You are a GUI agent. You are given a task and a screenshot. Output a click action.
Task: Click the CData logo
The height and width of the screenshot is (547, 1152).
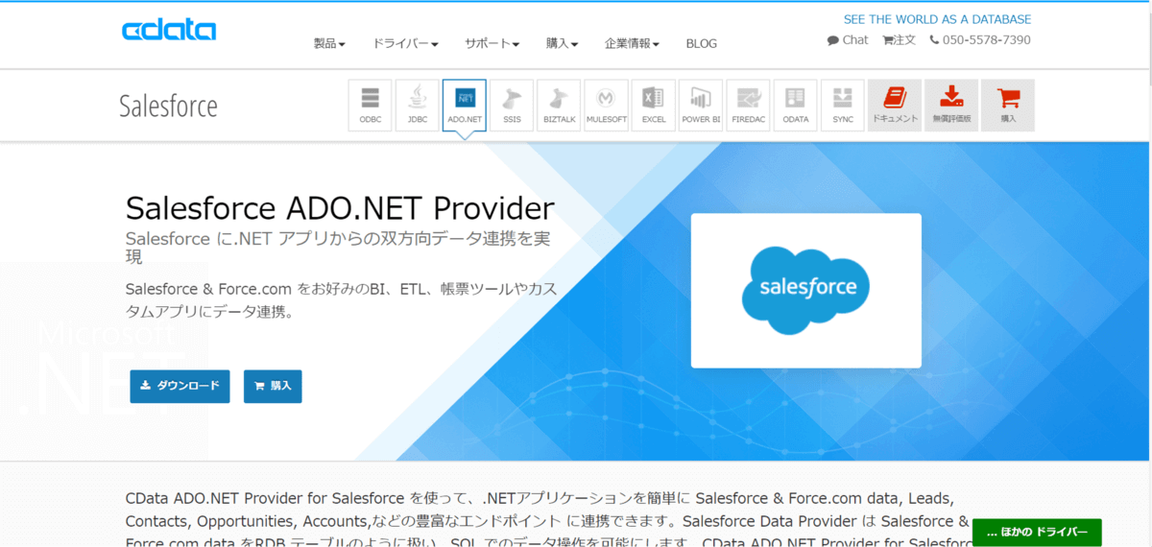tap(169, 30)
